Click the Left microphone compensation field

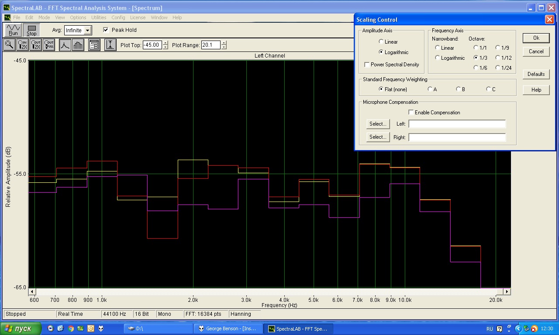(457, 124)
